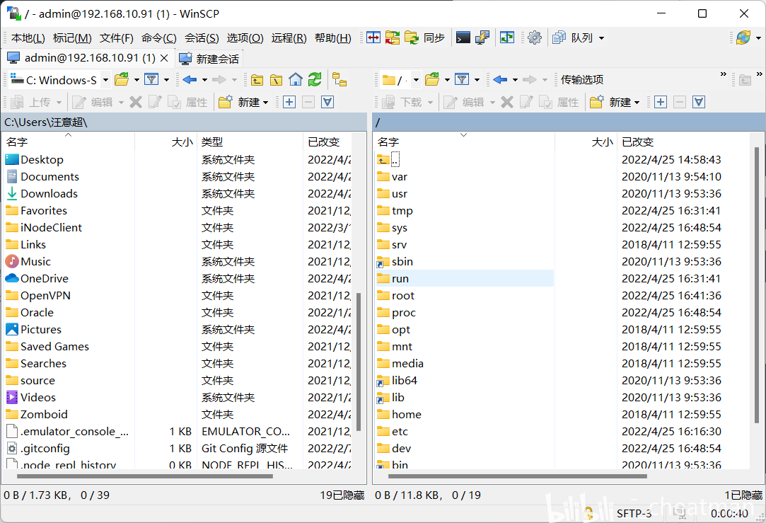Open the 远程(R) menu
766x523 pixels.
tap(289, 38)
